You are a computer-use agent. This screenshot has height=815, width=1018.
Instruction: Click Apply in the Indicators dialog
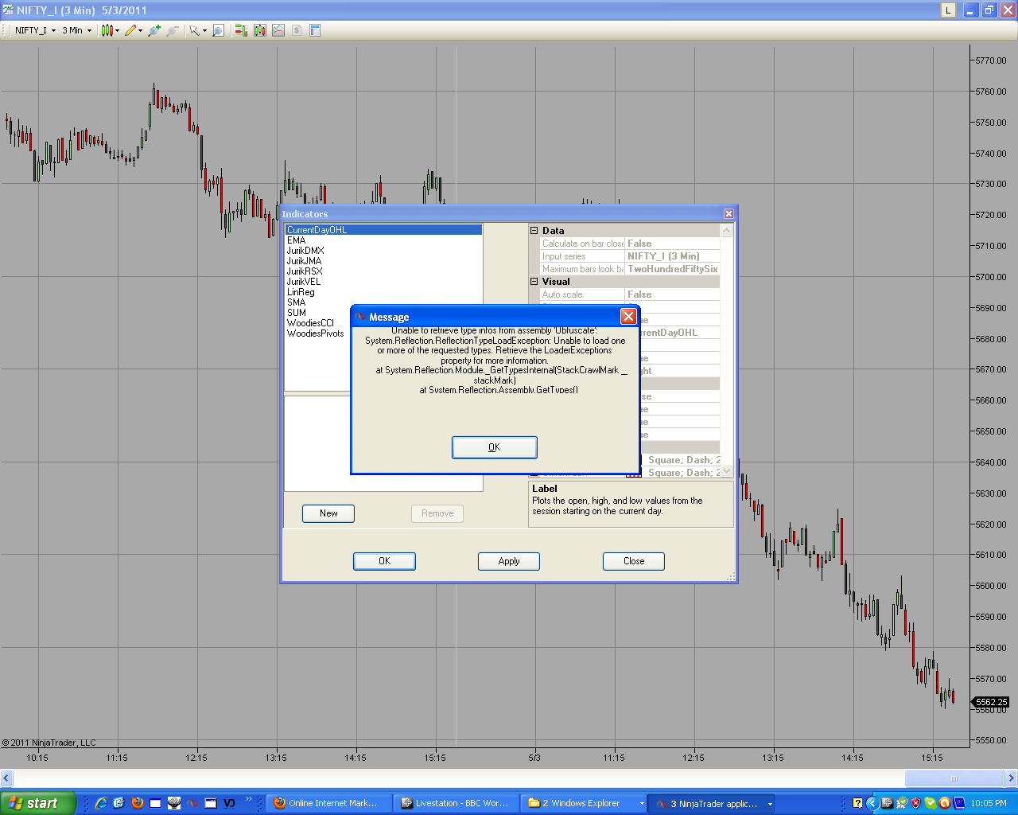(509, 561)
